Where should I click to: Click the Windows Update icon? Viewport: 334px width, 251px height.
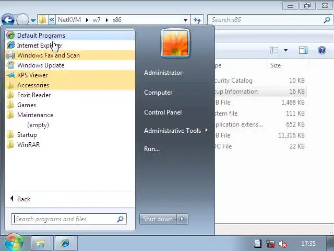tap(10, 65)
